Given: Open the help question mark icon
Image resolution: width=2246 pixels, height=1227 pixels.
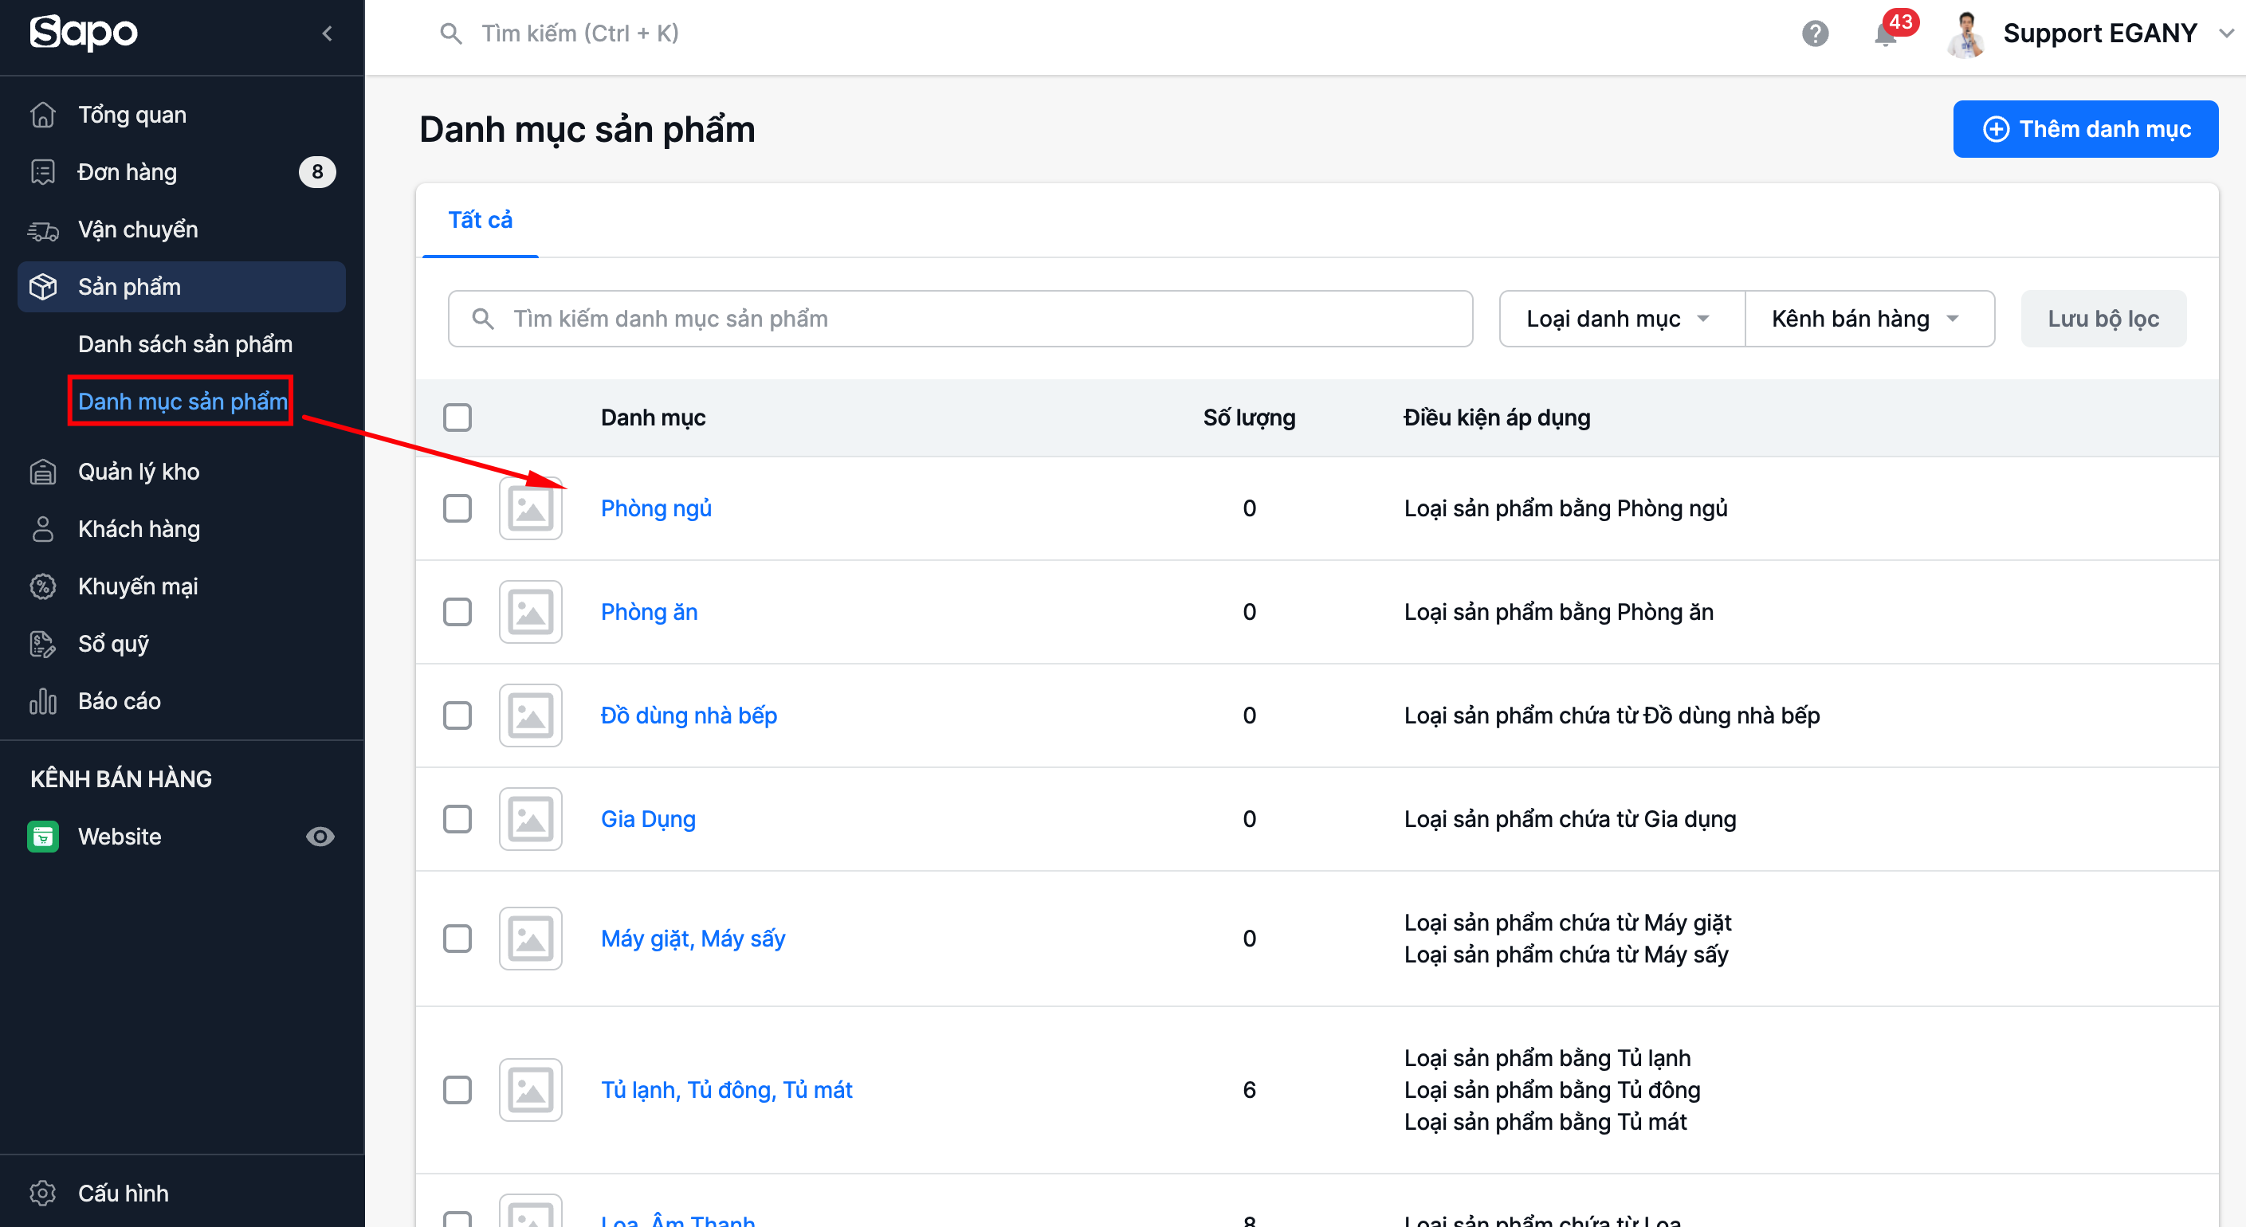Looking at the screenshot, I should coord(1814,33).
